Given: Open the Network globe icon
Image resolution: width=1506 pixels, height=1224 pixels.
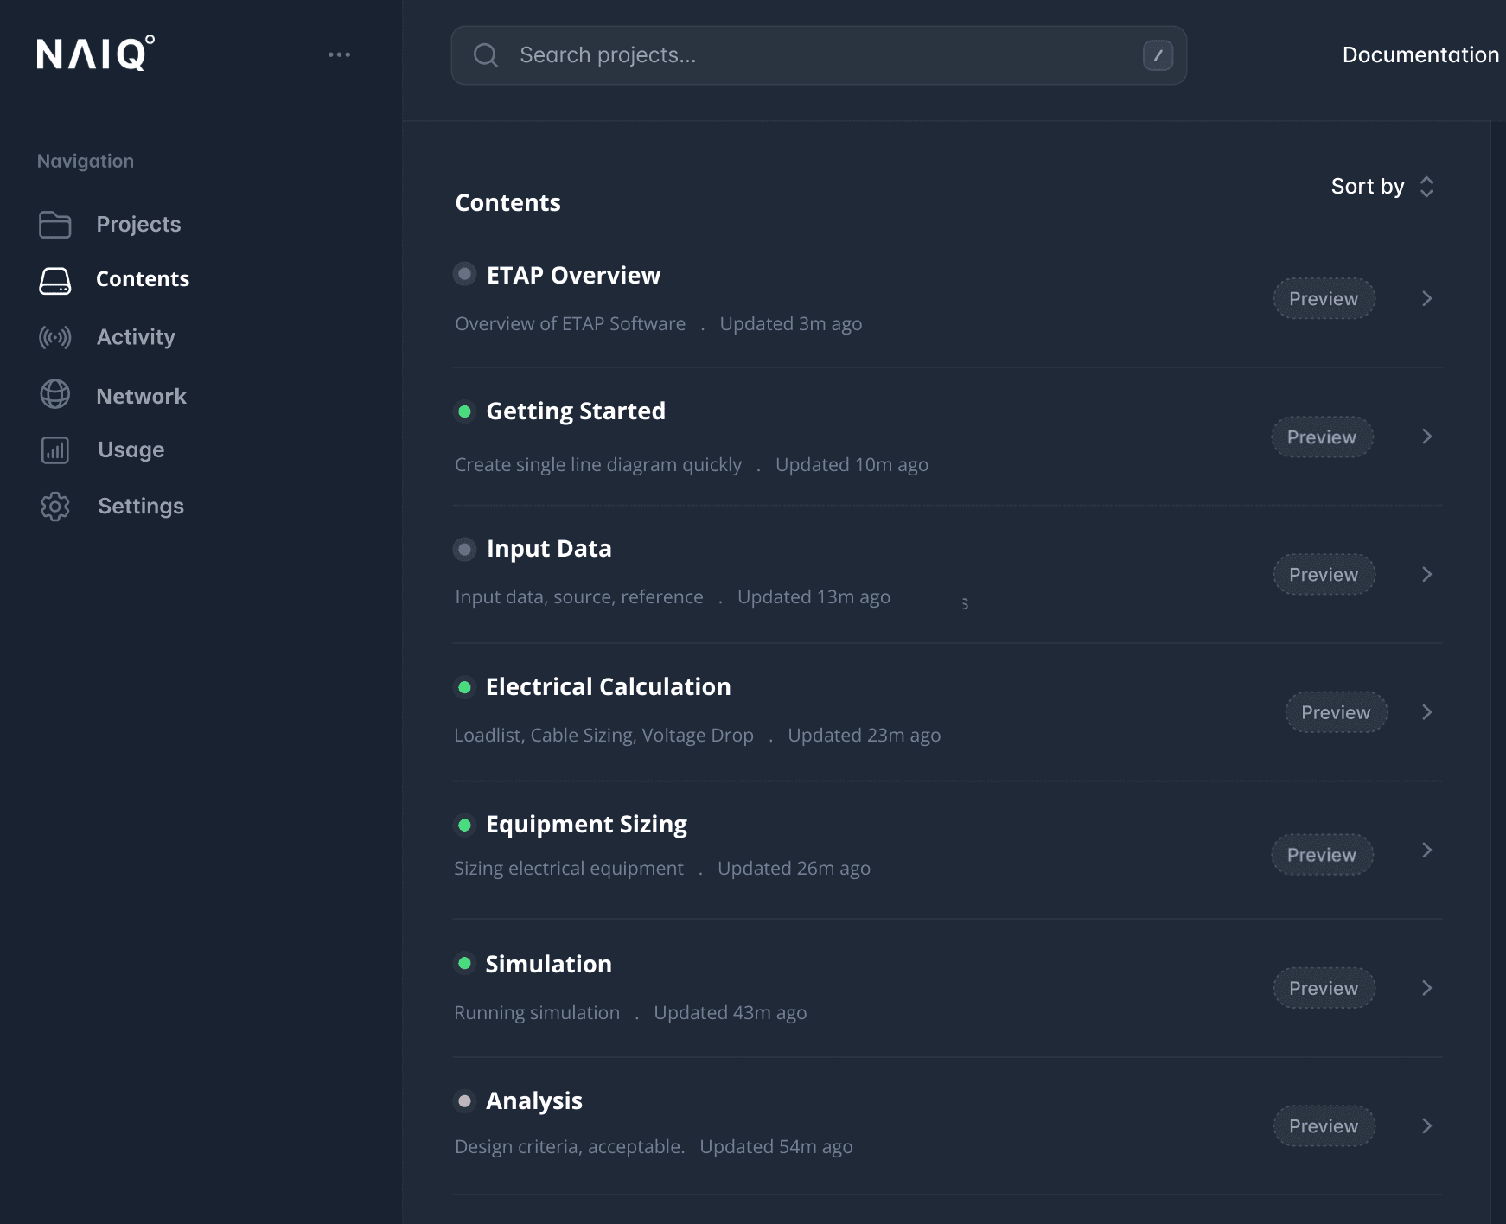Looking at the screenshot, I should 54,393.
